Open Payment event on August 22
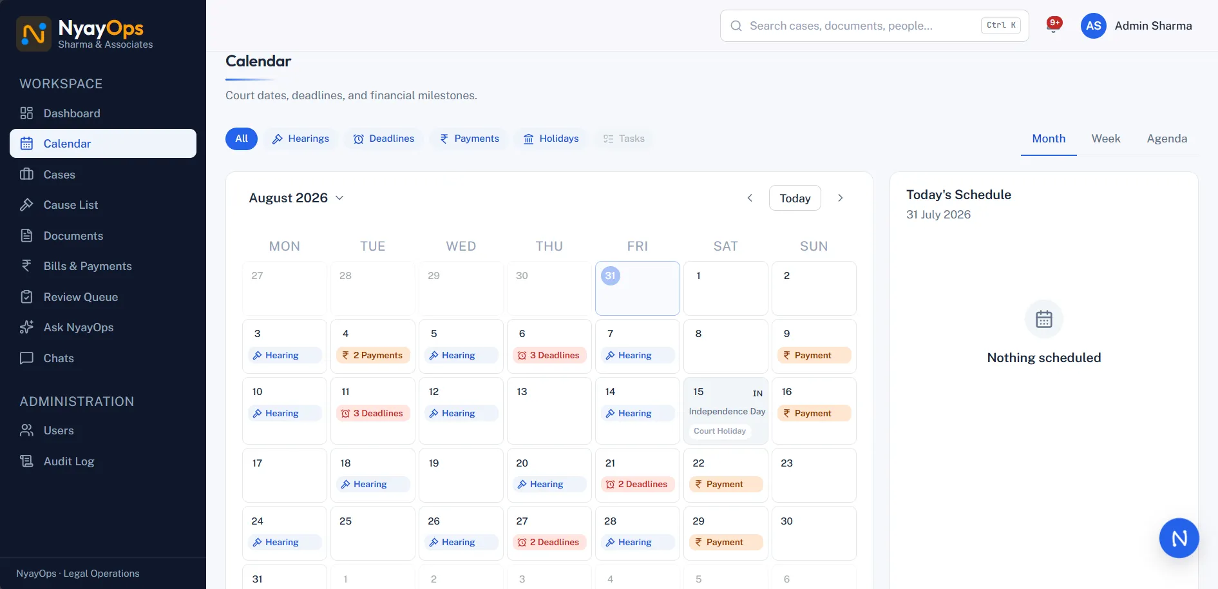Viewport: 1218px width, 589px height. click(x=726, y=484)
